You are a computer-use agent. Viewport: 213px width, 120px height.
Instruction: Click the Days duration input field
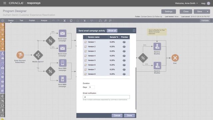click(91, 87)
